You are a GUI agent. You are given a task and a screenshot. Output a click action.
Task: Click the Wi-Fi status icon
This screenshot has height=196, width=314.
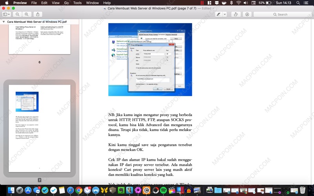[x=238, y=3]
